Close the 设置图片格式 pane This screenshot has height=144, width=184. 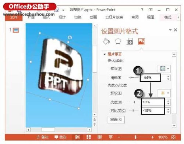[x=176, y=30]
